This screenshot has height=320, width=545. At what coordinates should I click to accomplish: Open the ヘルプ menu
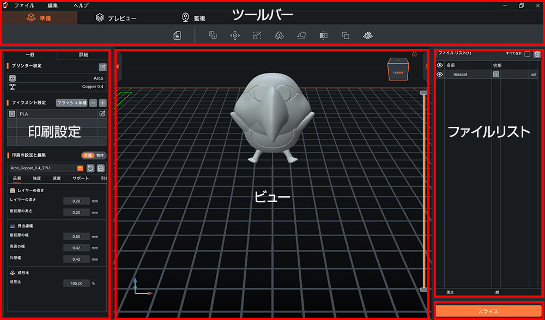pyautogui.click(x=81, y=5)
